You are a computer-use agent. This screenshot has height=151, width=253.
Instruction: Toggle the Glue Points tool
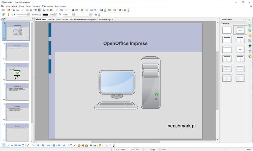pos(74,145)
